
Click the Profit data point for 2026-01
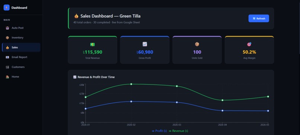86,109
